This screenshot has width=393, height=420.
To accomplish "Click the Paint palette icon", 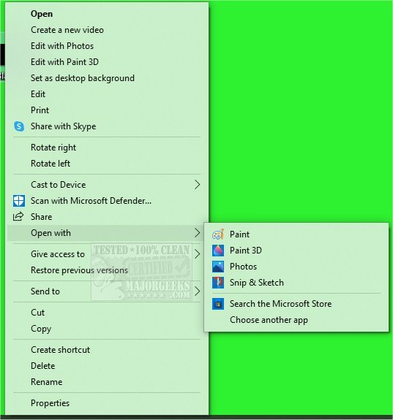I will tap(218, 234).
